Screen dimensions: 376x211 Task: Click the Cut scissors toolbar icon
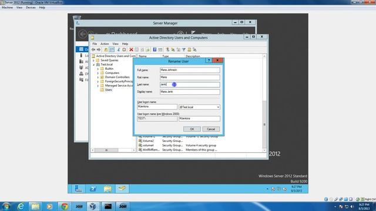[x=119, y=50]
